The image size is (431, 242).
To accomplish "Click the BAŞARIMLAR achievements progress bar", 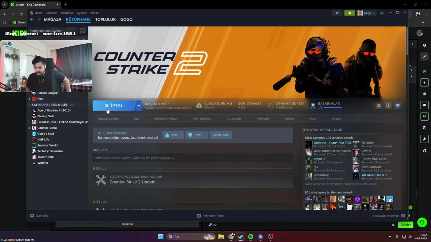I will (x=332, y=108).
